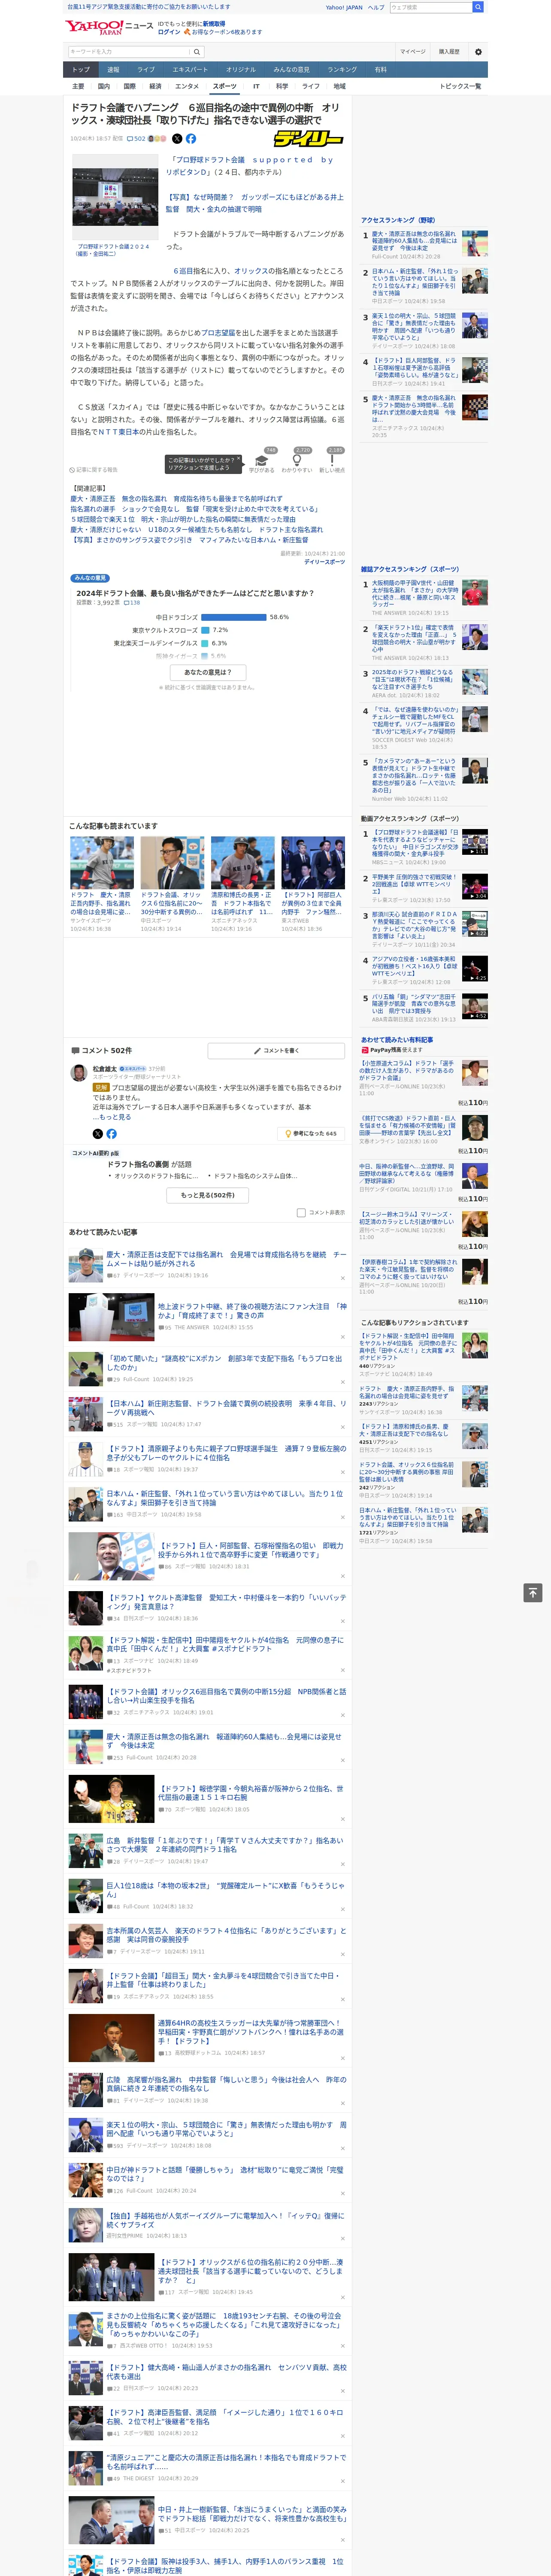Share article on X icon below headline
The image size is (551, 2576).
pos(177,139)
